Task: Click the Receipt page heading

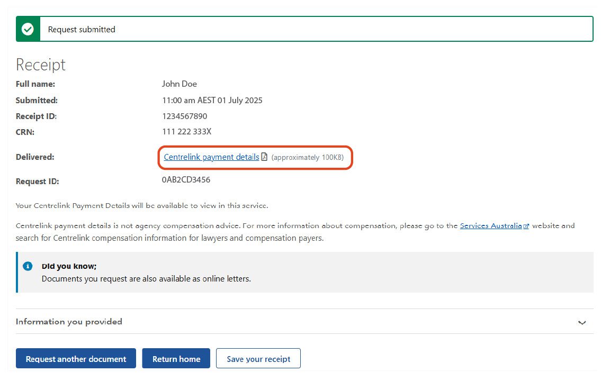Action: pos(40,64)
